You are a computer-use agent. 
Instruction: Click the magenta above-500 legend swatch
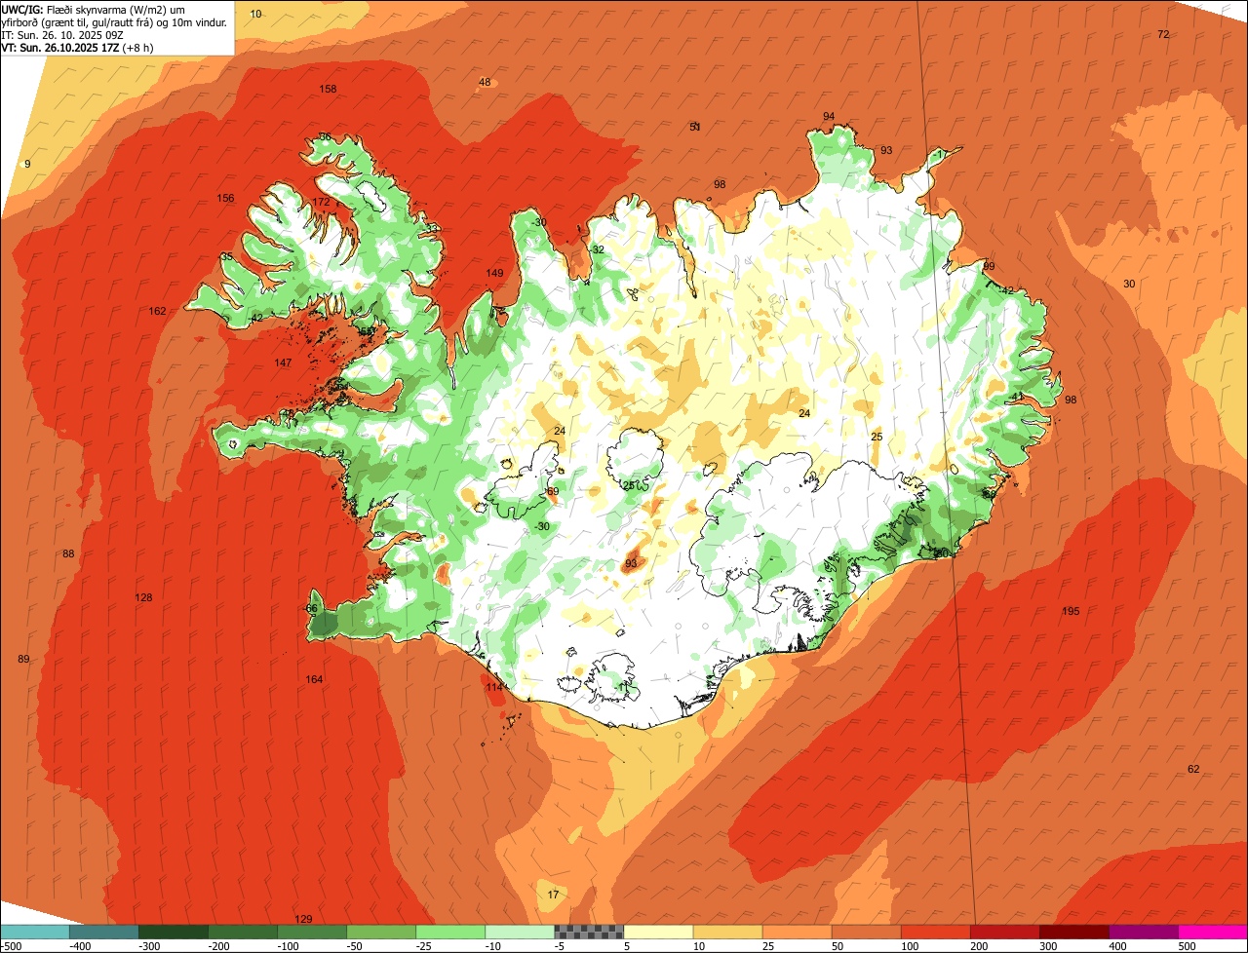click(x=1212, y=932)
